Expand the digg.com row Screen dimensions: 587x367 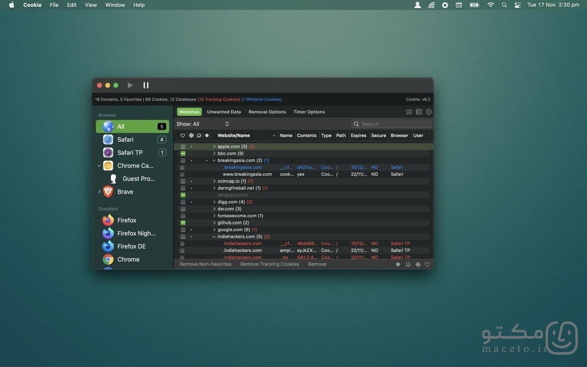pyautogui.click(x=214, y=202)
